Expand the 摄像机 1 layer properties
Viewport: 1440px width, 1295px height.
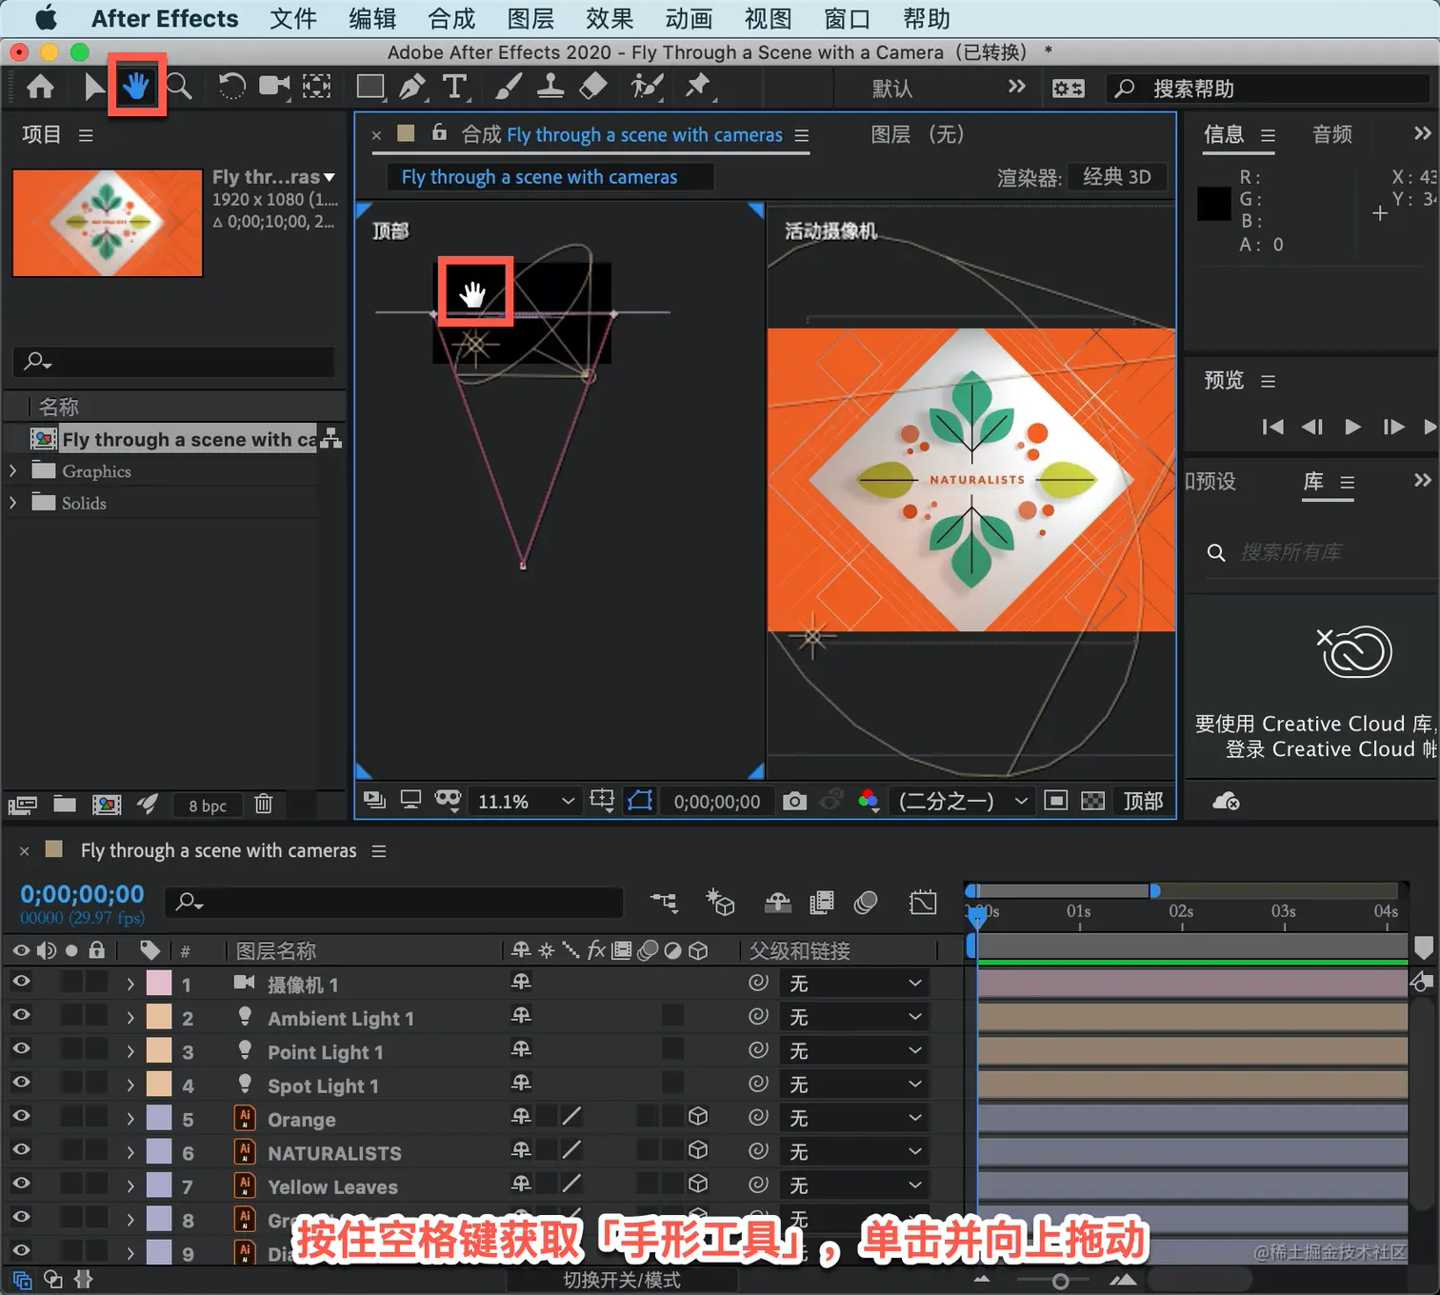coord(130,984)
